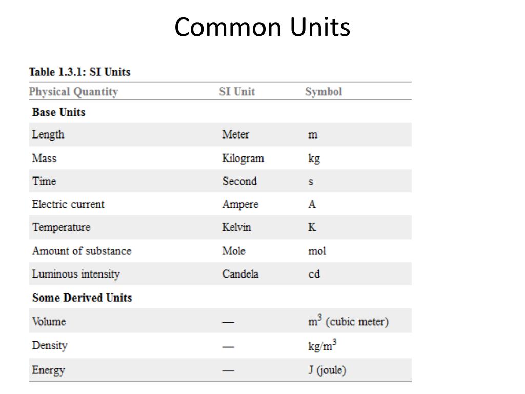Click the Ampere unit cell
Viewport: 525px width, 394px height.
(x=240, y=204)
